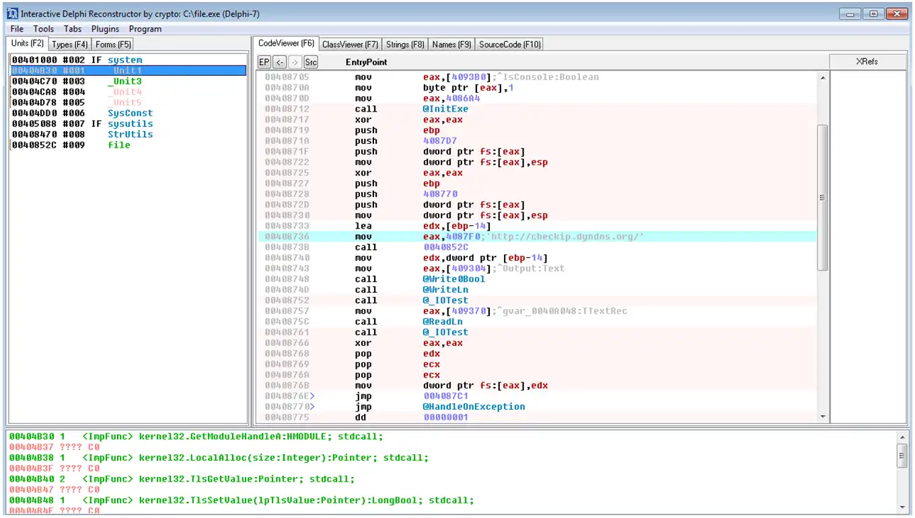Open the Tabs menu
This screenshot has height=518, width=915.
(73, 29)
